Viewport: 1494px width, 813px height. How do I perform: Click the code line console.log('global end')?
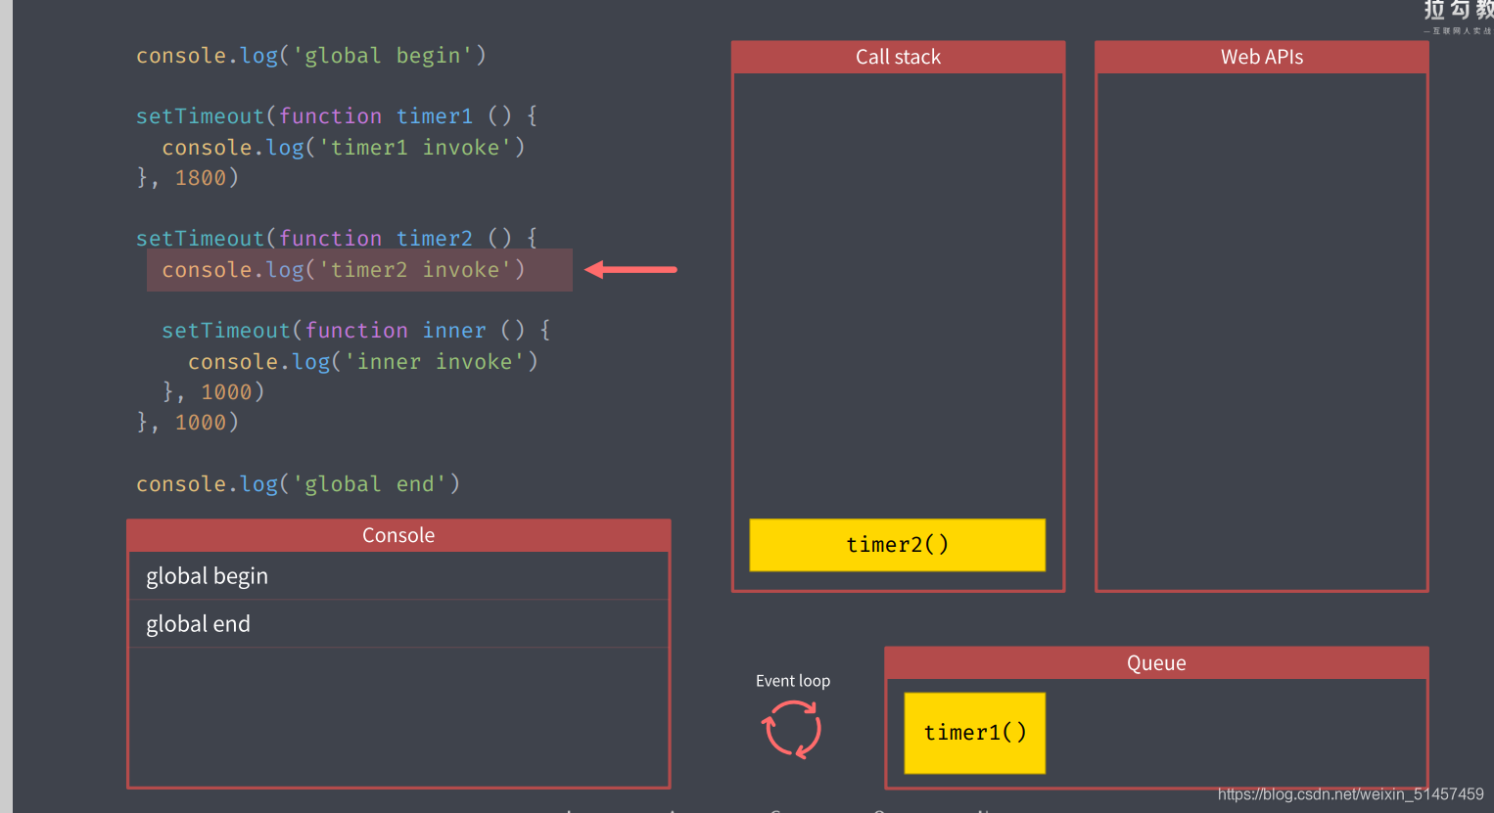point(298,484)
